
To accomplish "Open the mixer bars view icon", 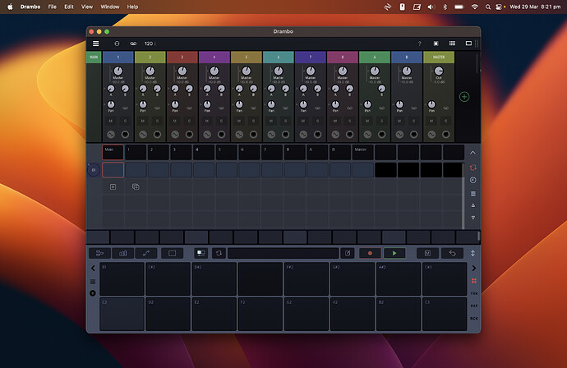I will [123, 253].
